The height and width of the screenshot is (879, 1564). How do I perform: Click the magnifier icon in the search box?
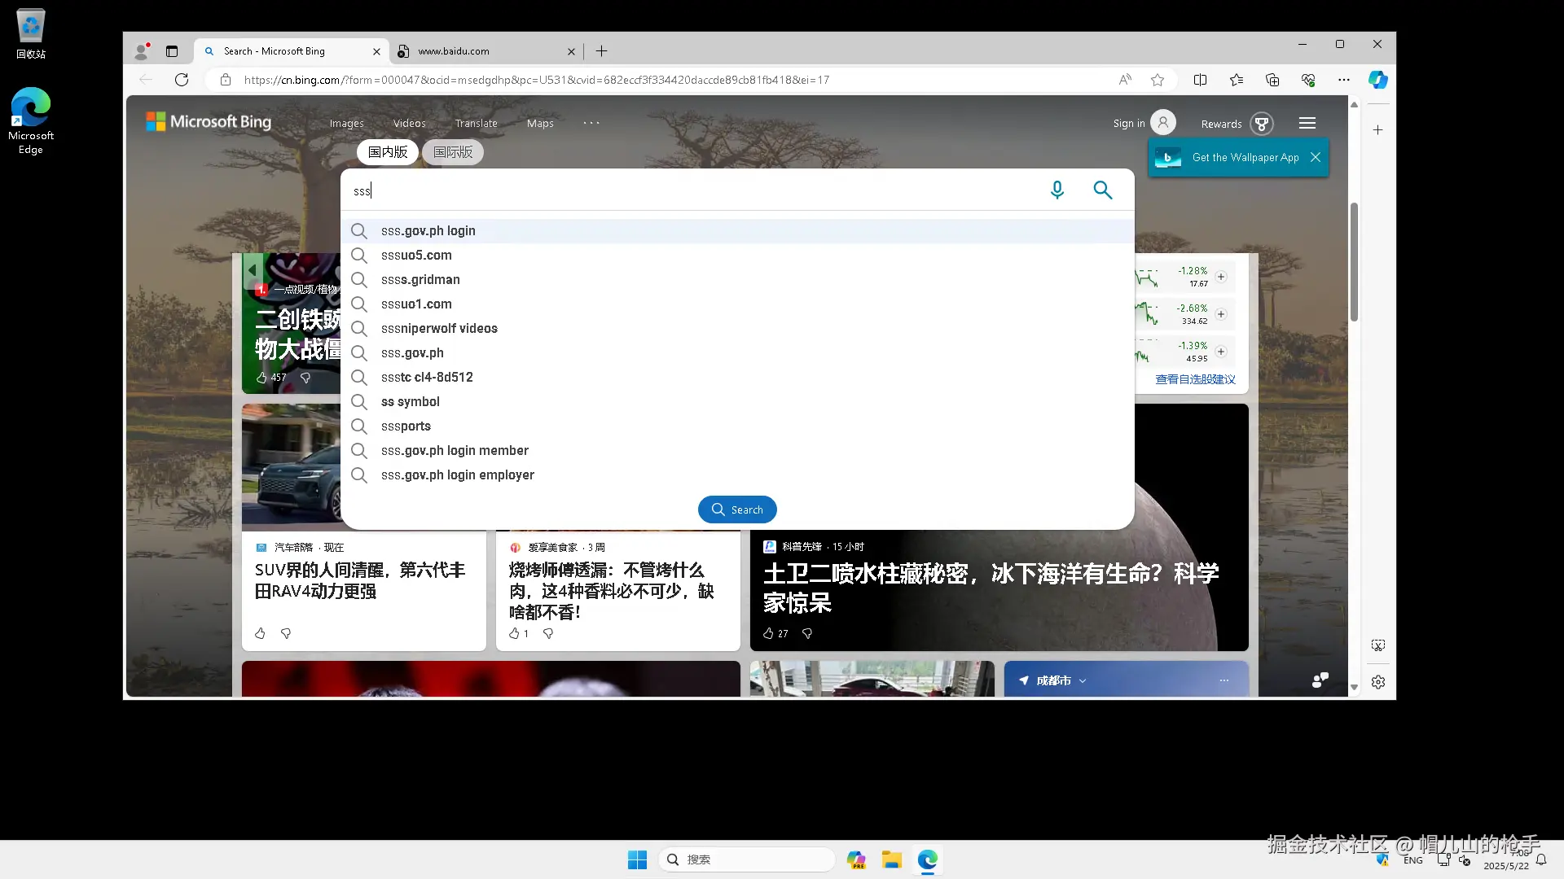pos(1102,190)
